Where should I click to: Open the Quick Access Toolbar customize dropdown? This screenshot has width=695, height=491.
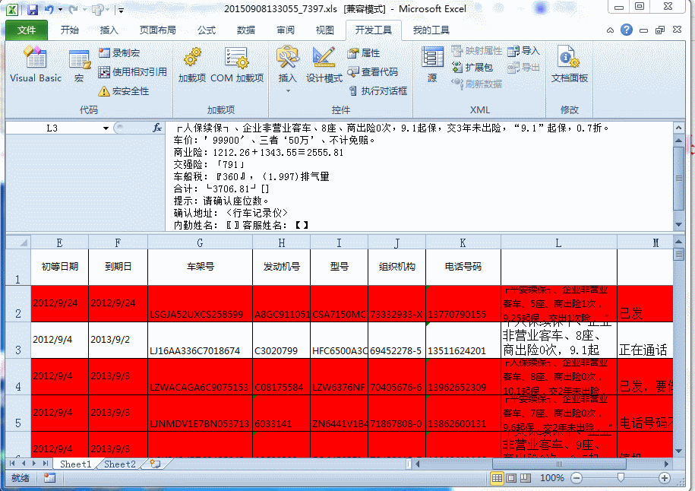pyautogui.click(x=122, y=10)
